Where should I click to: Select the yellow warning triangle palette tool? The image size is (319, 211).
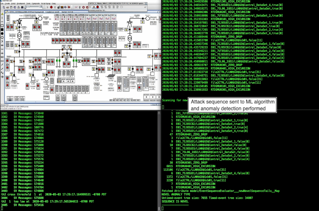pyautogui.click(x=2, y=14)
